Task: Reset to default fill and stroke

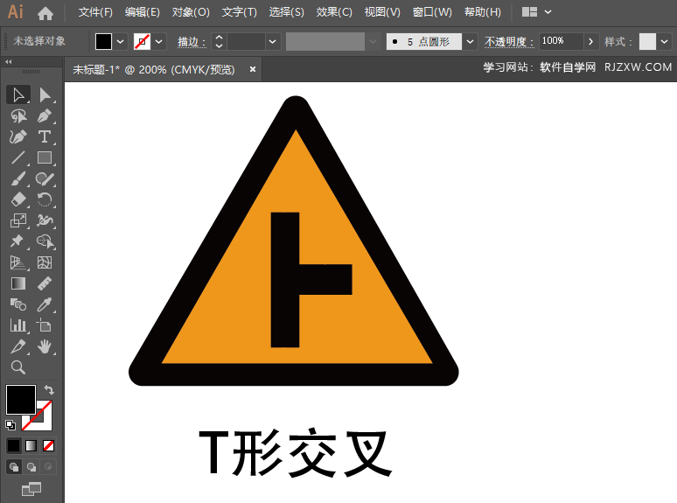Action: point(10,425)
